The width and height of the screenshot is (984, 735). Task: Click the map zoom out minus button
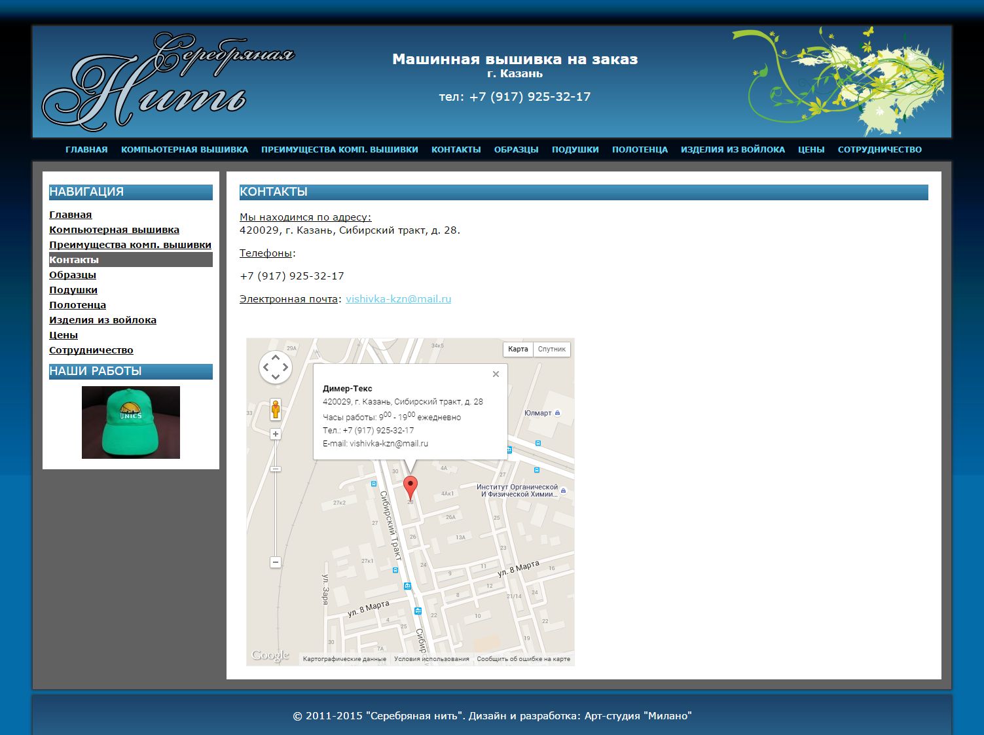276,562
